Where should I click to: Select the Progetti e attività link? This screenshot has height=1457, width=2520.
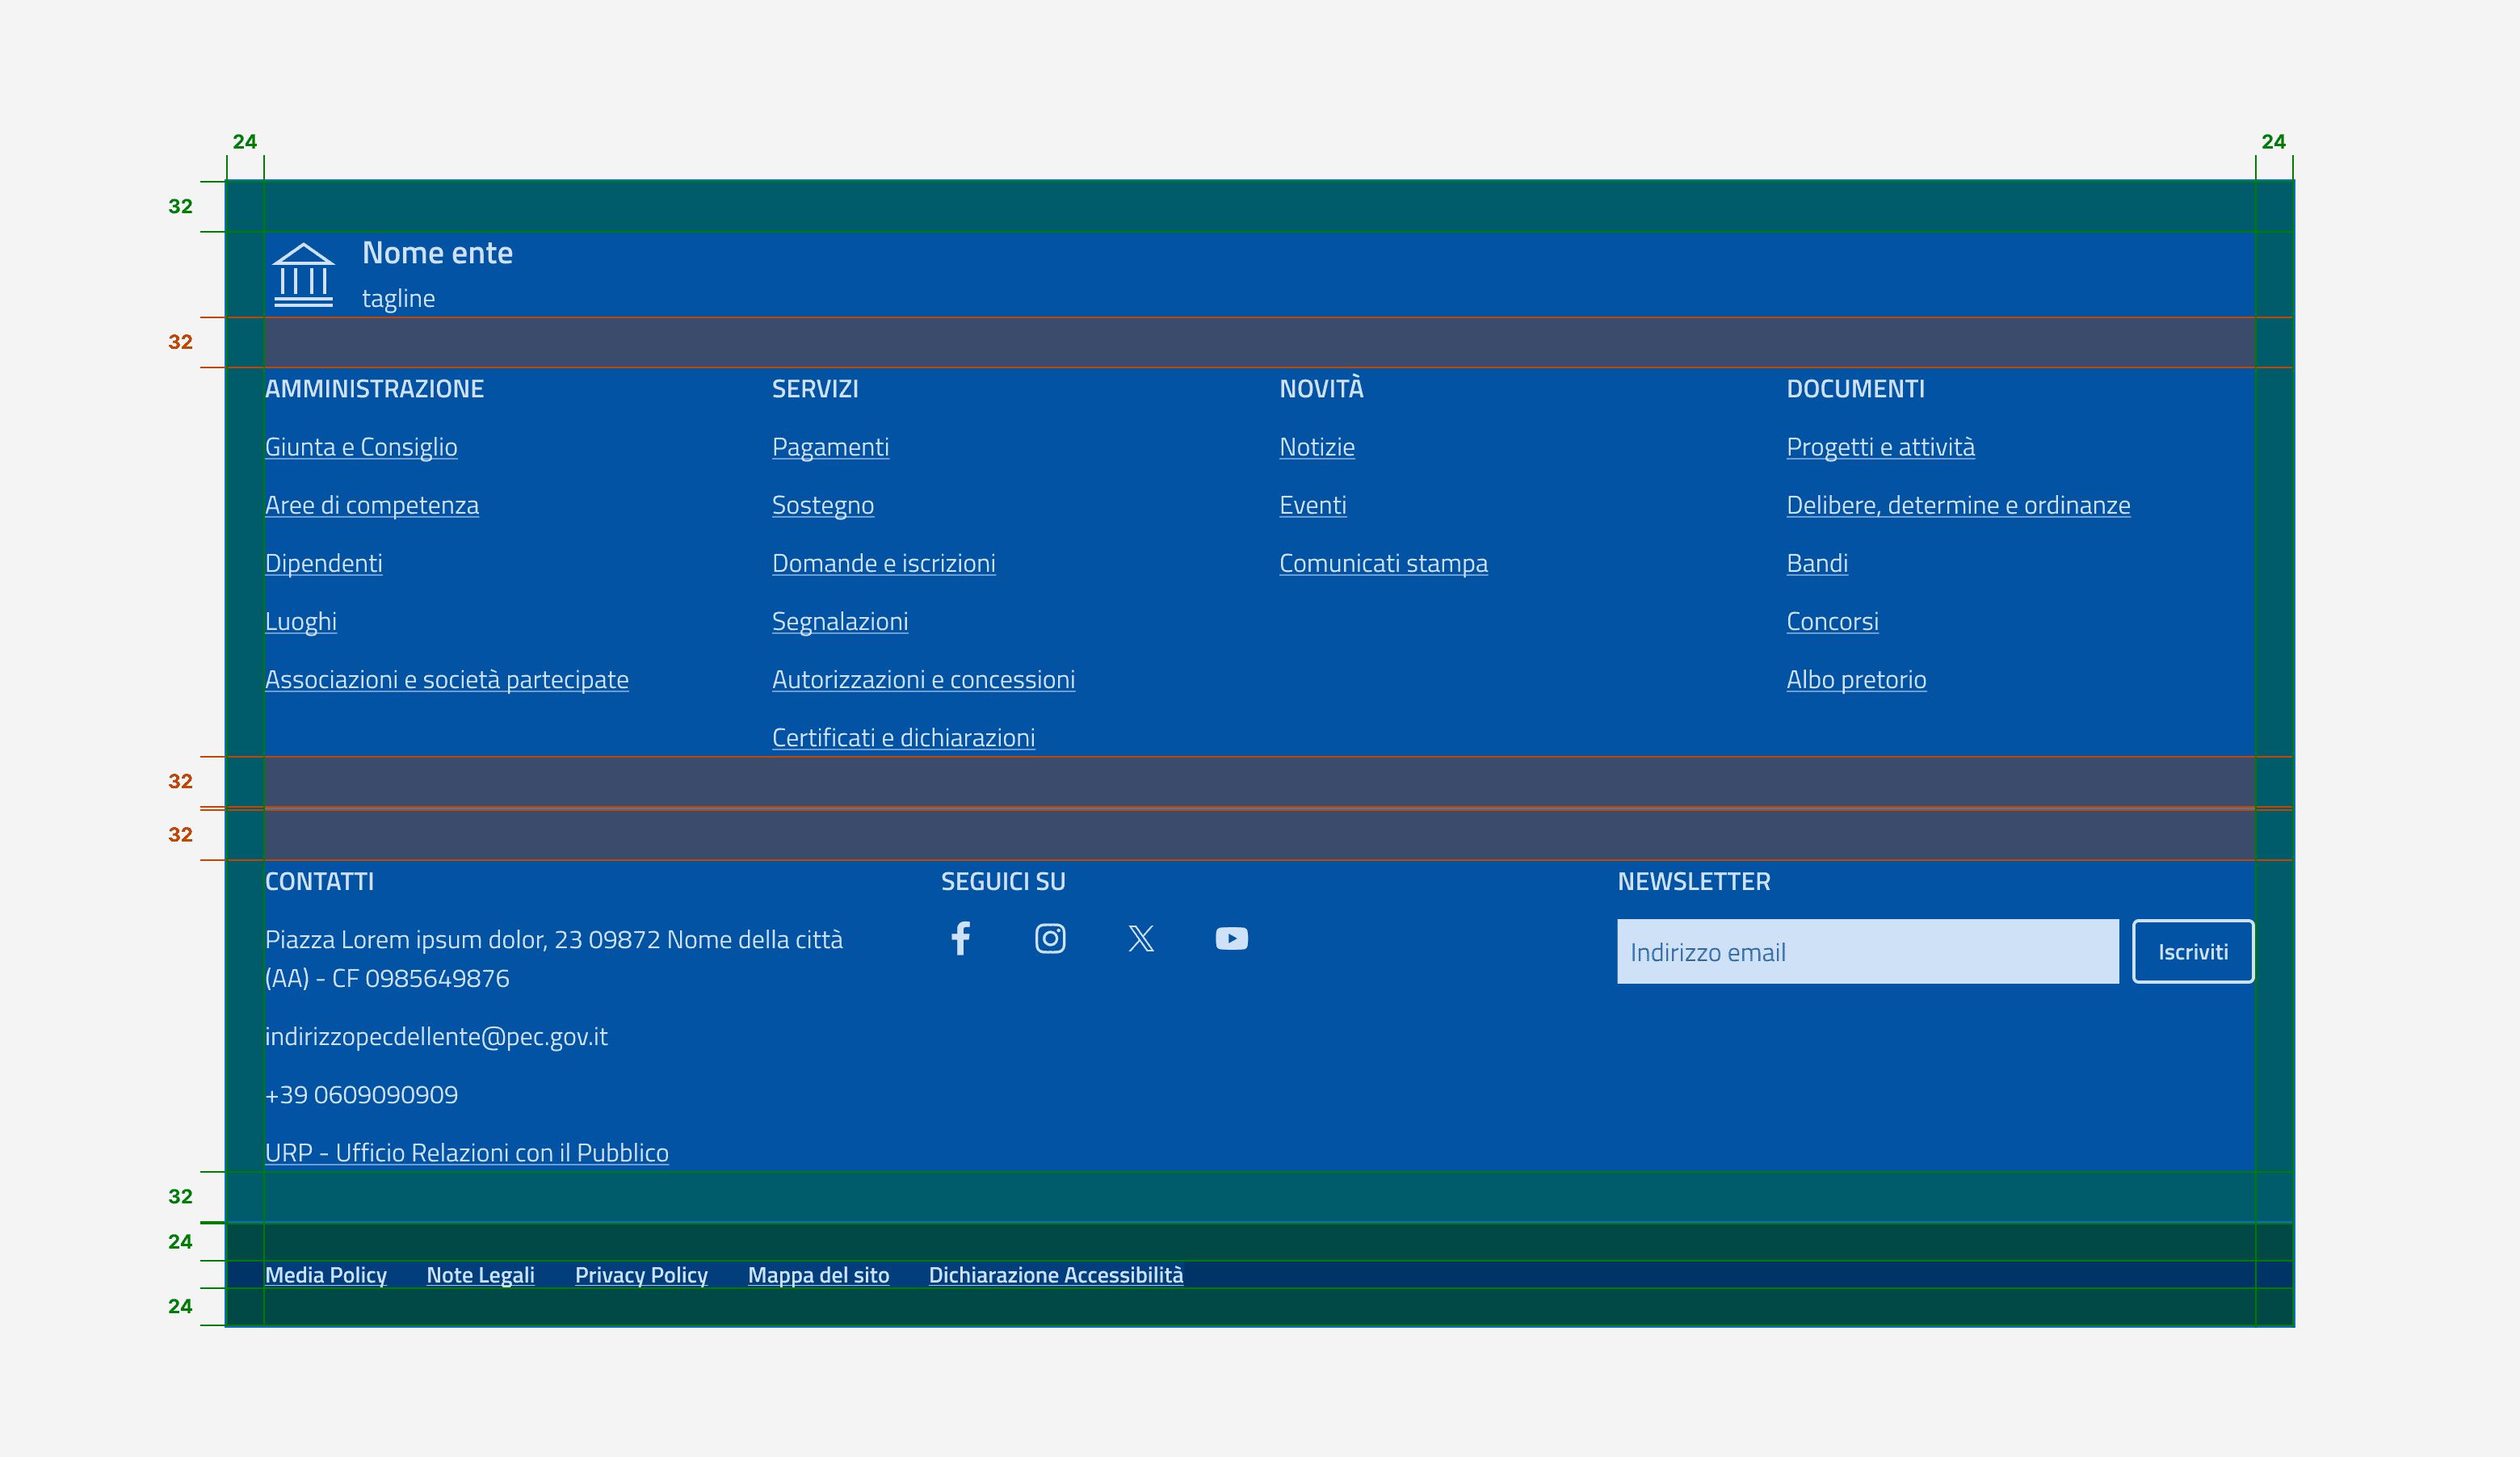[1880, 447]
